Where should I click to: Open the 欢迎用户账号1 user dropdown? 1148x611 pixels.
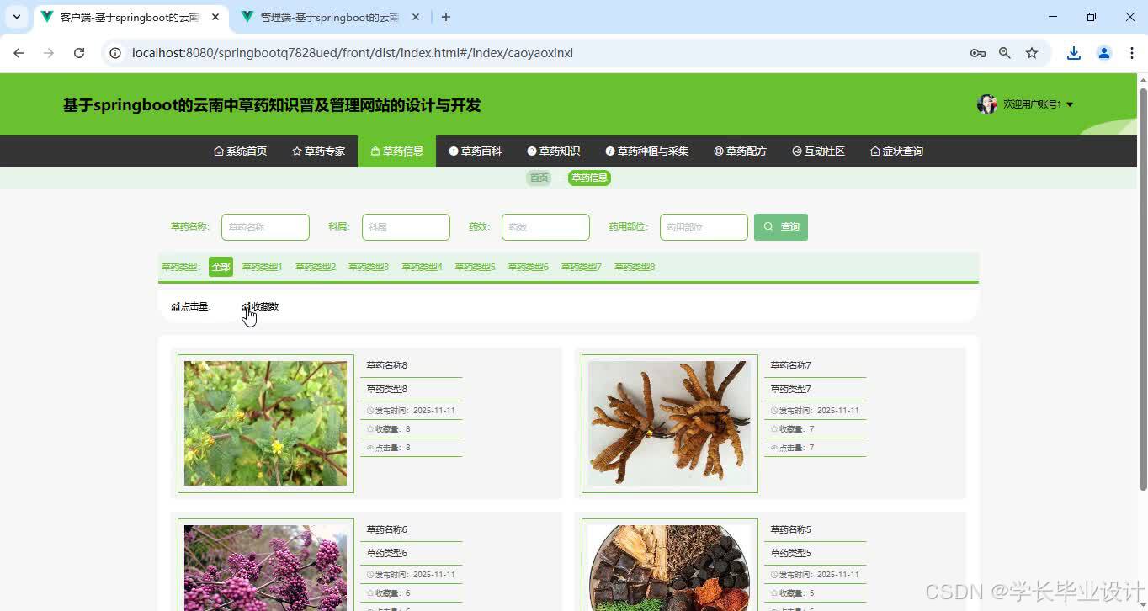(x=1038, y=104)
